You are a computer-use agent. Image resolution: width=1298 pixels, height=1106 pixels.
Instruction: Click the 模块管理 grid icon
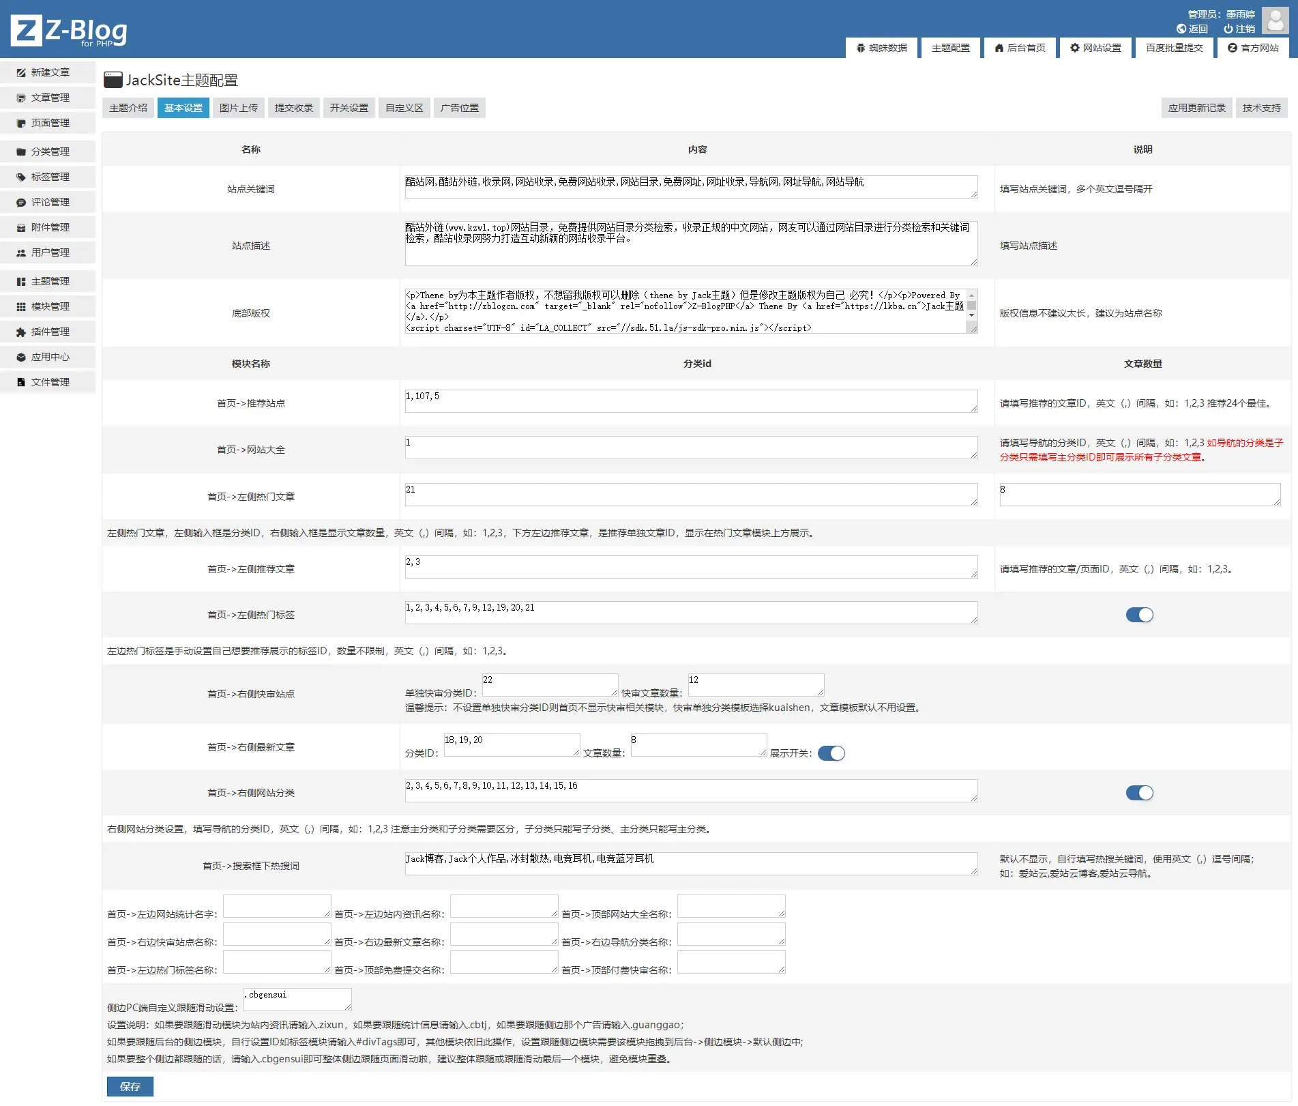pyautogui.click(x=21, y=306)
